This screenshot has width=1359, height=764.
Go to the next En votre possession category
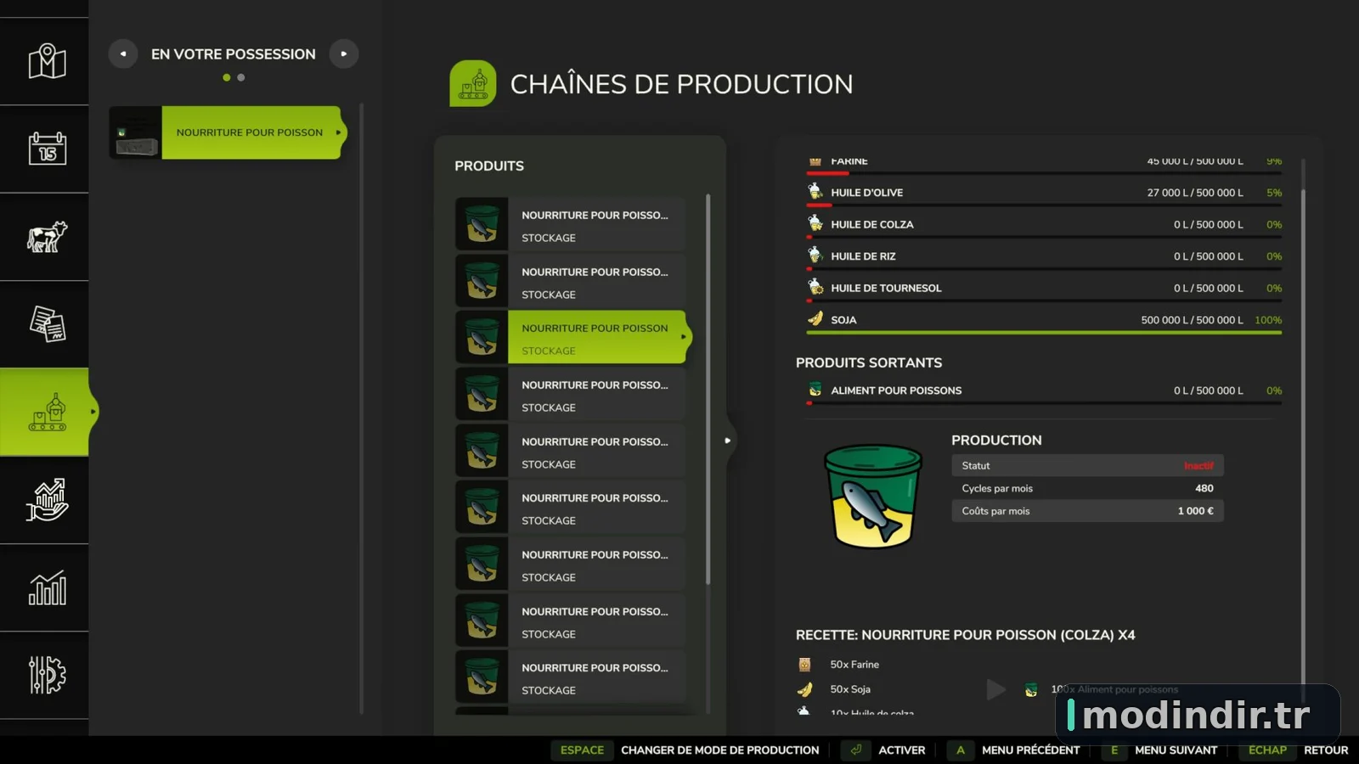(x=344, y=53)
